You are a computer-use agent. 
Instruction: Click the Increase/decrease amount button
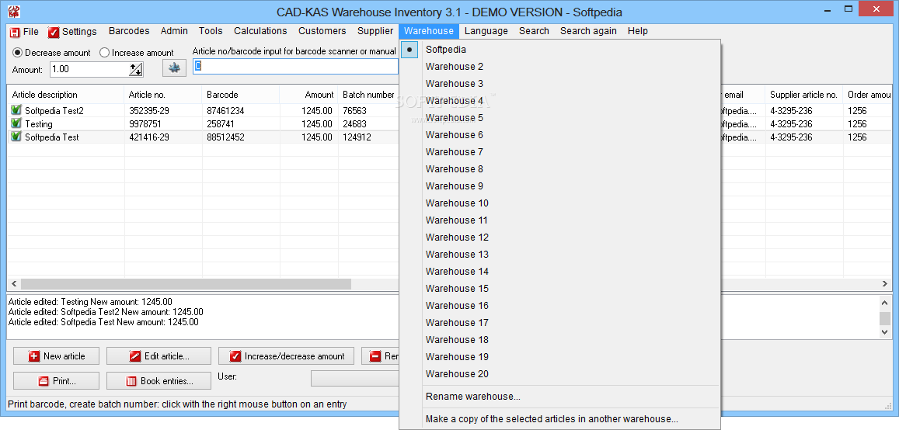pos(286,356)
